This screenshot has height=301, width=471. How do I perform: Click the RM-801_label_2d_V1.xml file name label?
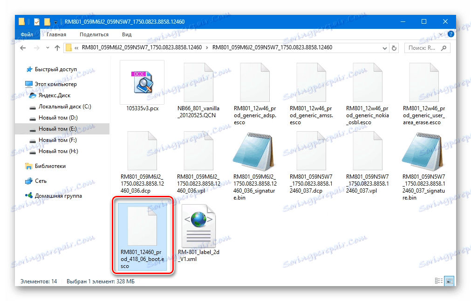pos(198,255)
